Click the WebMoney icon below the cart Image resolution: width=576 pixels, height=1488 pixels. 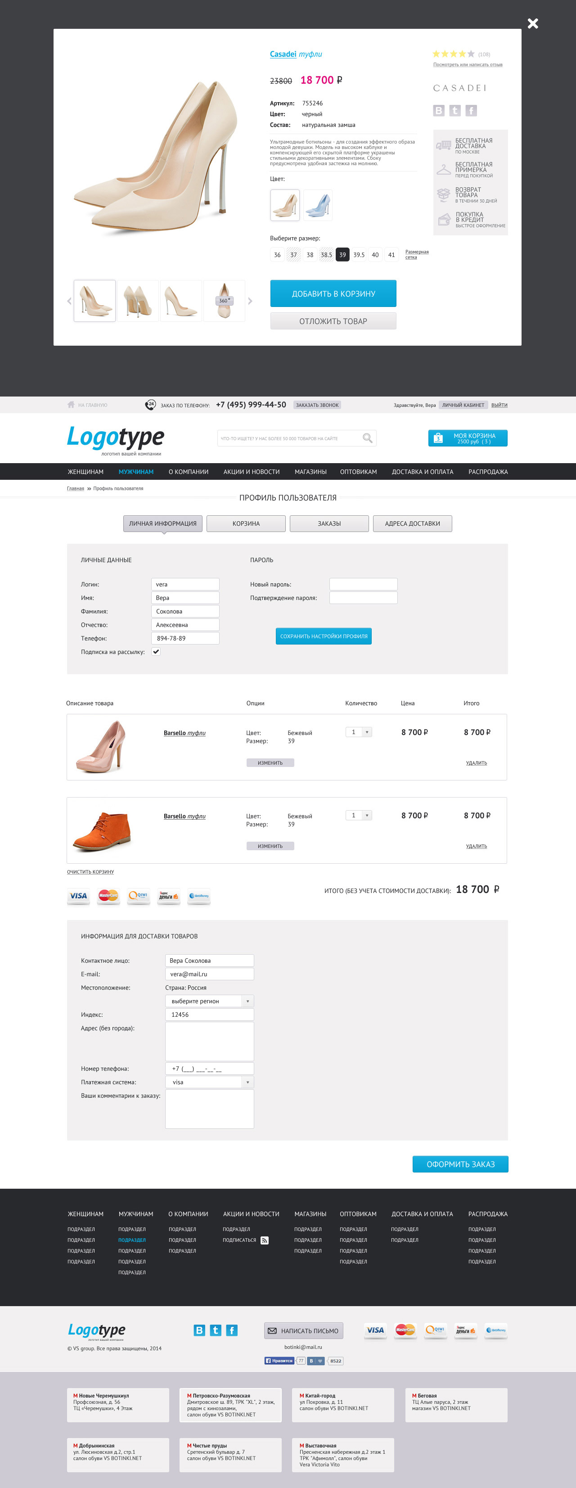pyautogui.click(x=199, y=897)
